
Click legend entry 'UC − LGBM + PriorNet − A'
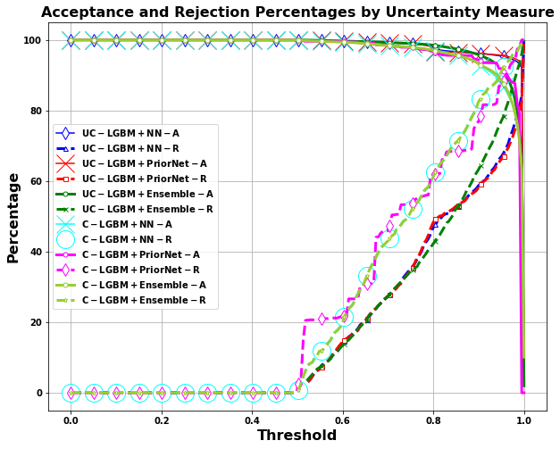(145, 163)
